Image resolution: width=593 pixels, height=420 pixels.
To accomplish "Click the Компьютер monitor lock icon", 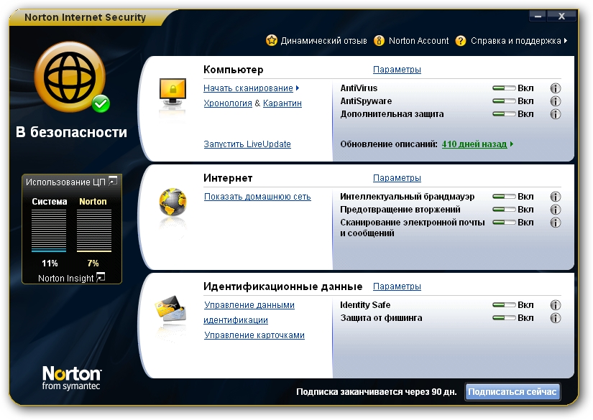I will pyautogui.click(x=173, y=93).
